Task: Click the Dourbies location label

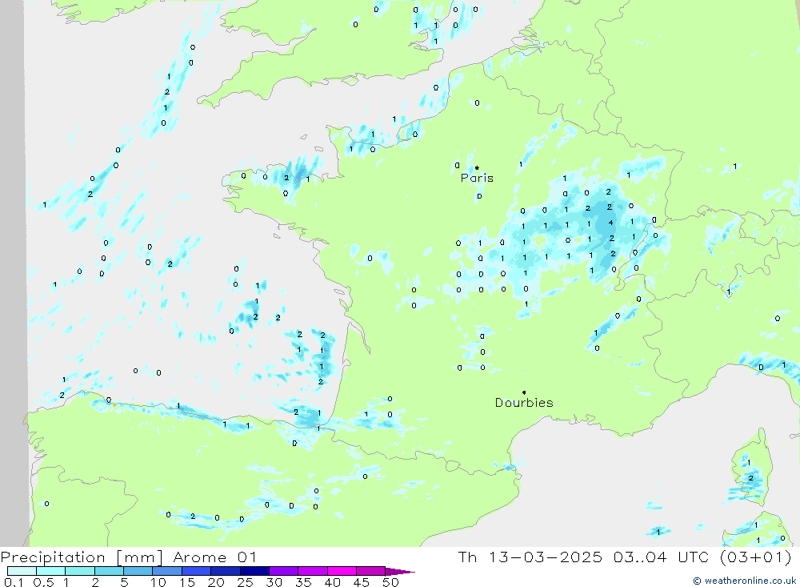Action: pyautogui.click(x=524, y=403)
